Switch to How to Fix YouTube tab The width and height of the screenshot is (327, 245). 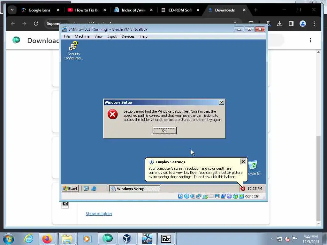[87, 10]
